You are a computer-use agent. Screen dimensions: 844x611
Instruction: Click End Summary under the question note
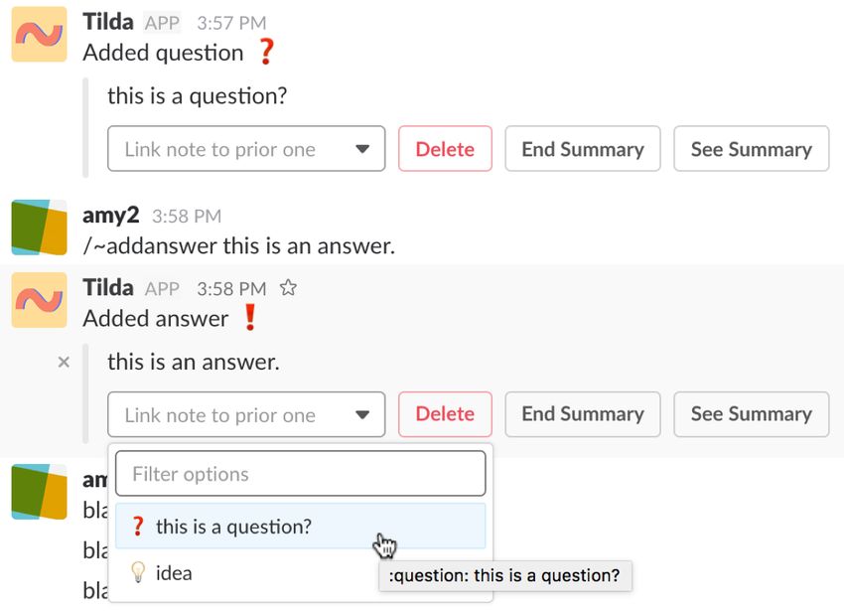pyautogui.click(x=583, y=149)
